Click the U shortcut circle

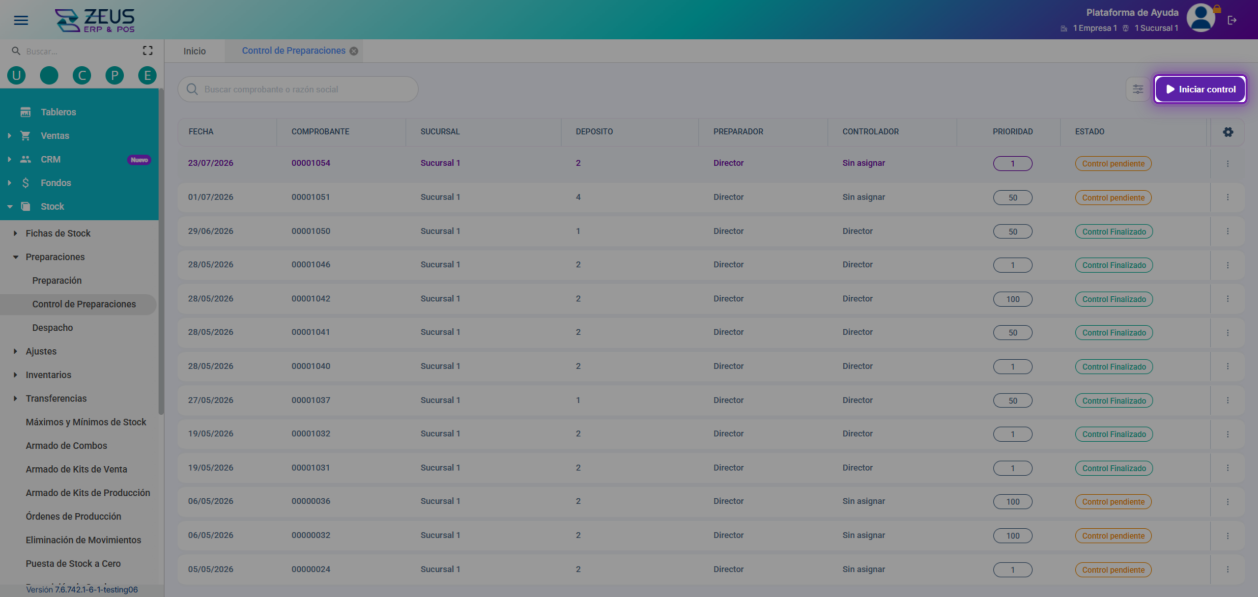(16, 75)
